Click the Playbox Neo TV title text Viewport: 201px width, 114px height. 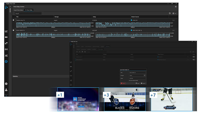(x=21, y=20)
